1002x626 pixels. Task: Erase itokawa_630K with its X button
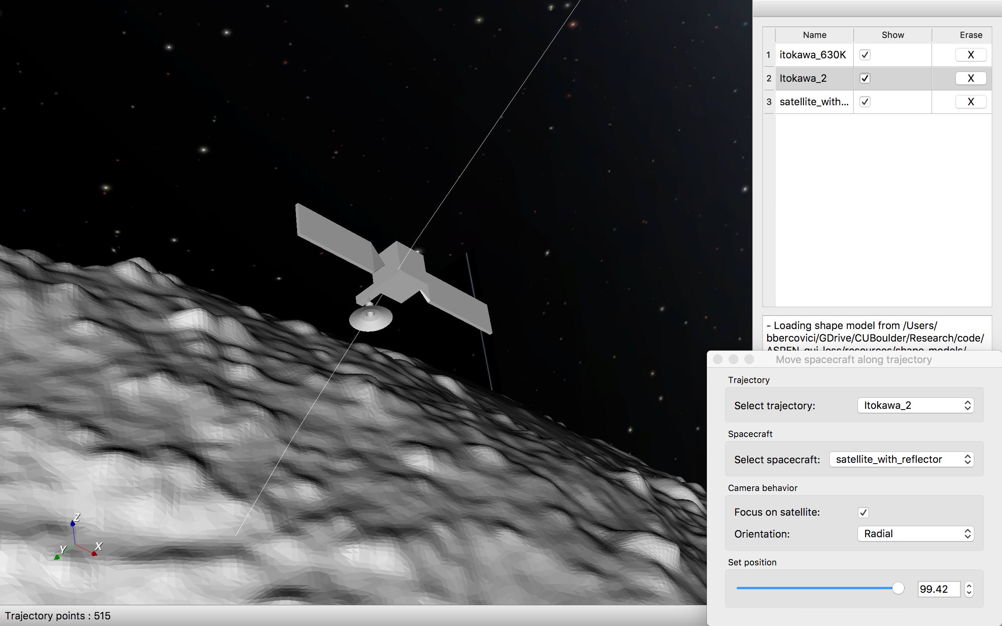970,55
